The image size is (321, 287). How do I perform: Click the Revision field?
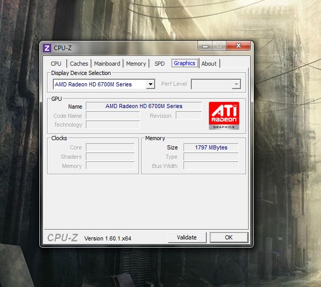point(189,115)
